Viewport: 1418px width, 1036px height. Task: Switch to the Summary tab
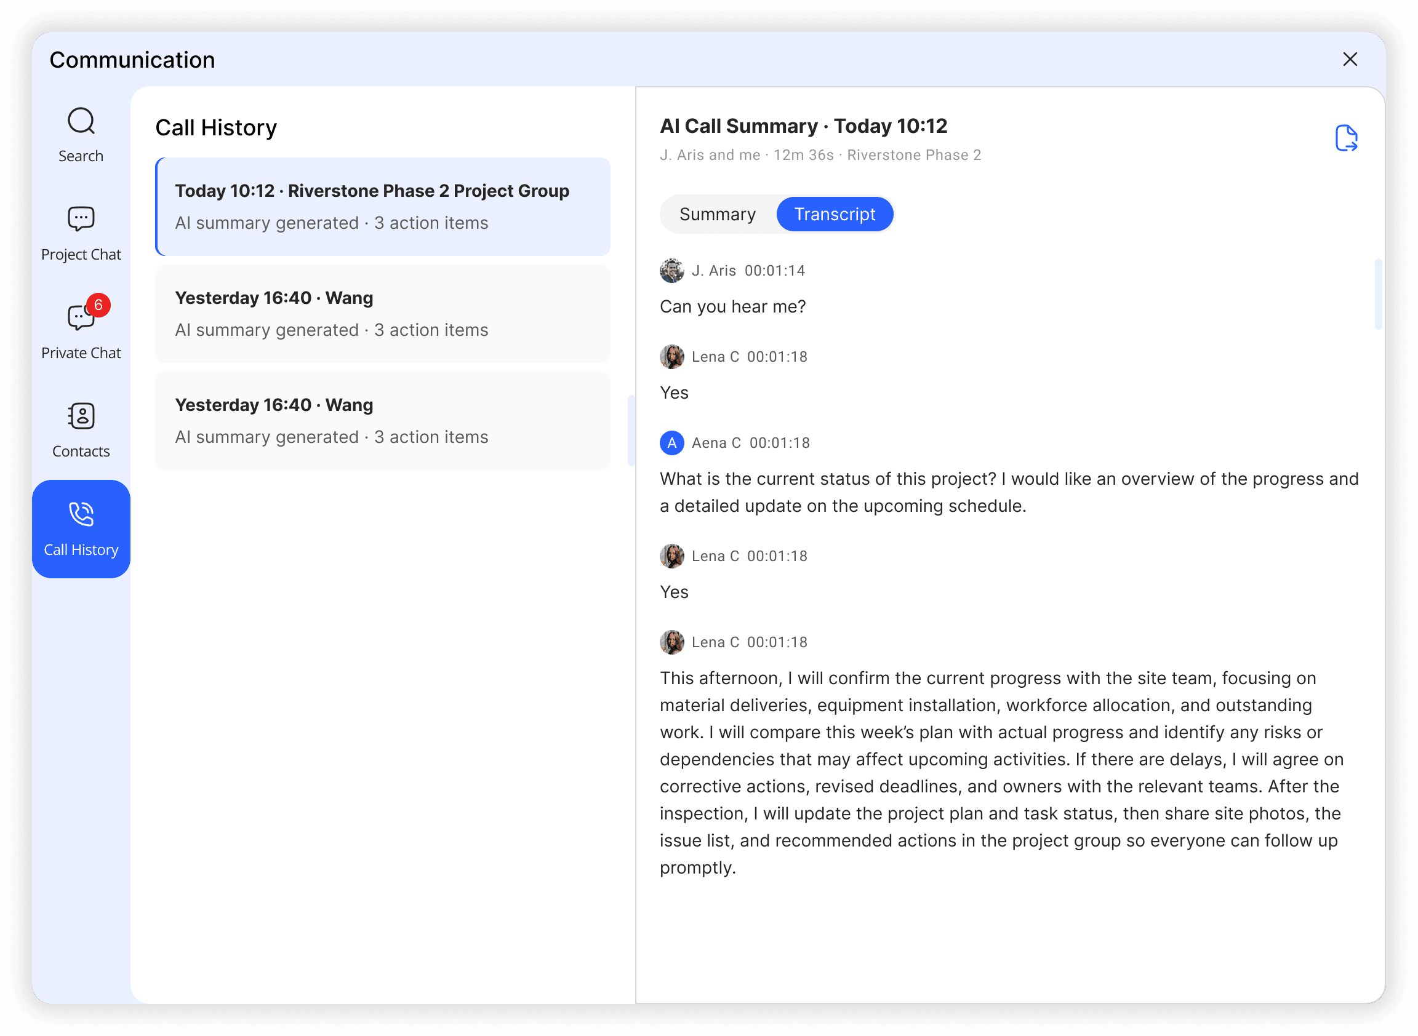(x=718, y=215)
